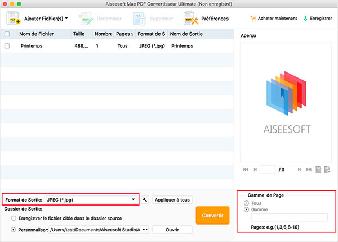Click the Ajouter Fichier(s) PDF icon
The height and width of the screenshot is (242, 338).
[13, 19]
